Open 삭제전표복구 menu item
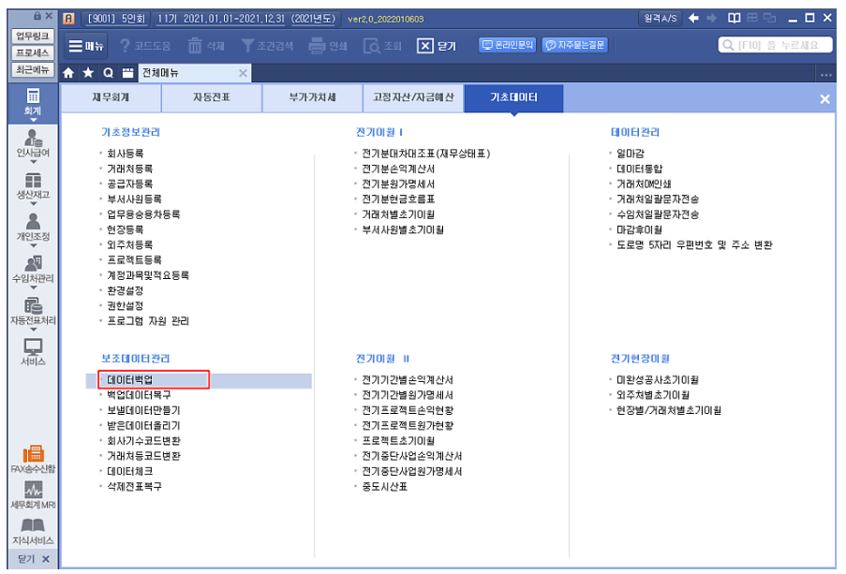Viewport: 846px width, 574px height. [x=134, y=486]
